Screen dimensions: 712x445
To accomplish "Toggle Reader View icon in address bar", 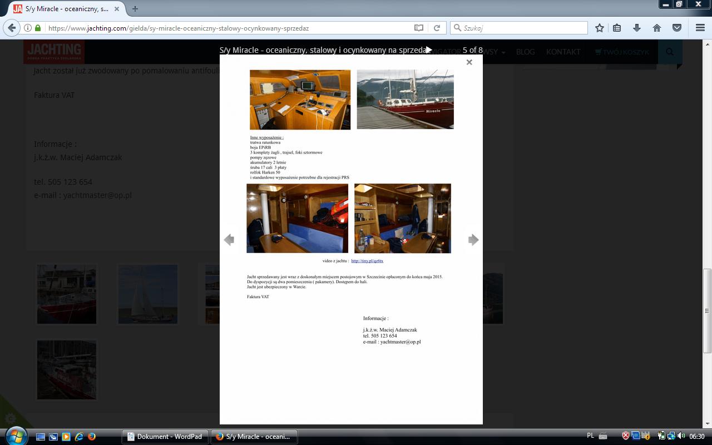I will 419,28.
